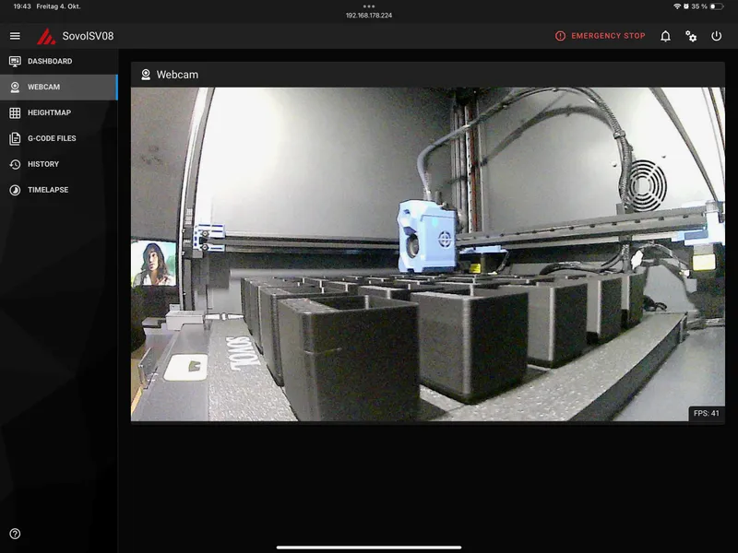The image size is (738, 553).
Task: Click the Webcam panel title
Action: (x=177, y=75)
